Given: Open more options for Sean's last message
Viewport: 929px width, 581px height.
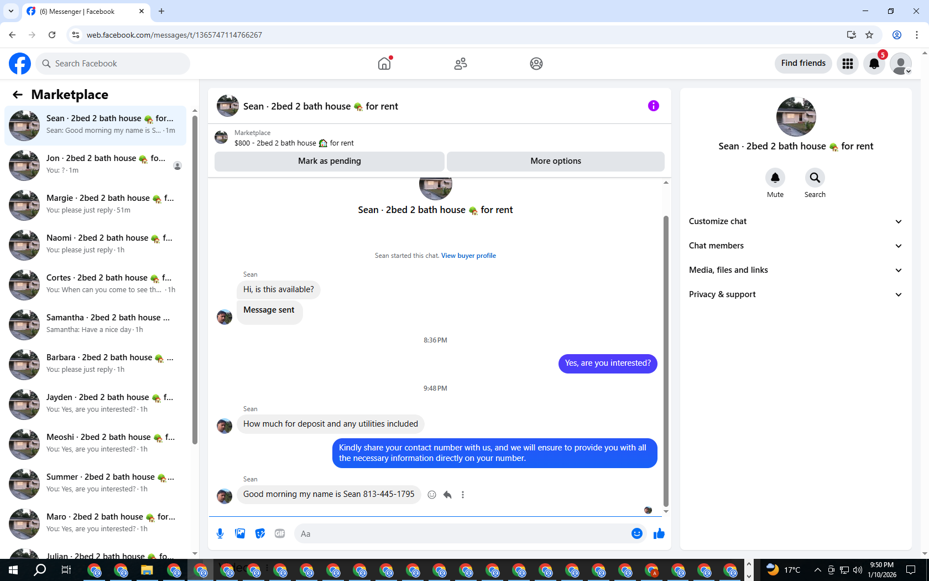Looking at the screenshot, I should [463, 495].
